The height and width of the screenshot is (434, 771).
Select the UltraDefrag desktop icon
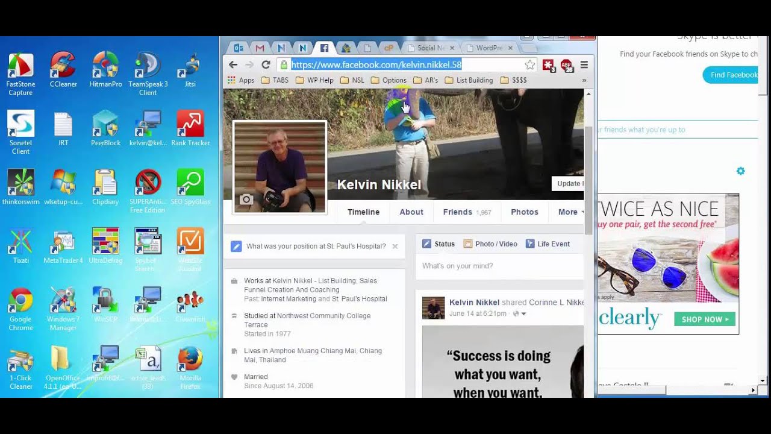coord(105,247)
